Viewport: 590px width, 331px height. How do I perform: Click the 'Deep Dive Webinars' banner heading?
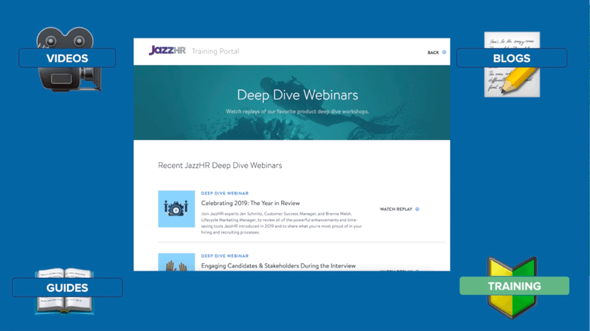(x=297, y=95)
